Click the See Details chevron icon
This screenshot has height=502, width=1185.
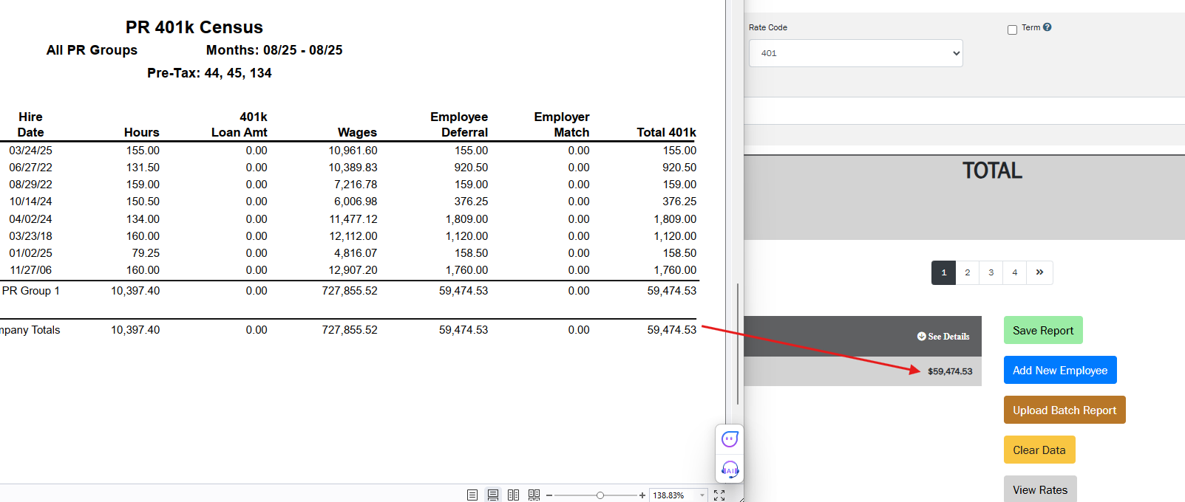tap(922, 336)
